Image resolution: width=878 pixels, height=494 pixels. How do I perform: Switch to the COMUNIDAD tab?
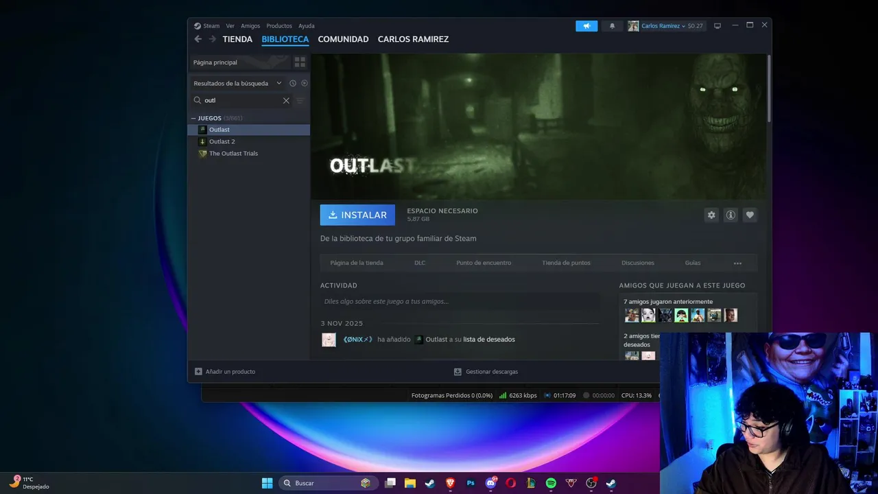click(x=343, y=39)
